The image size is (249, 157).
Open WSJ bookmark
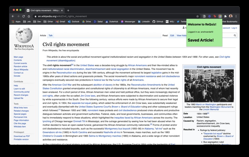[170, 22]
